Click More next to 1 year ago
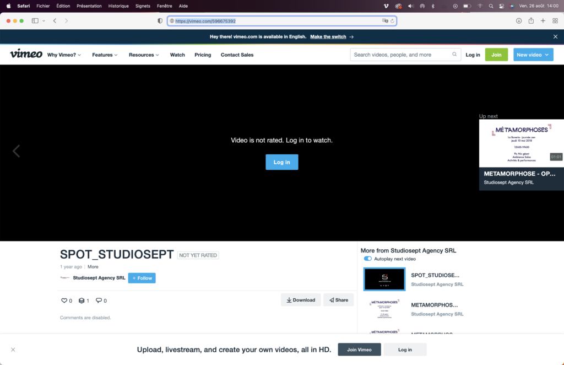The image size is (564, 365). tap(93, 267)
